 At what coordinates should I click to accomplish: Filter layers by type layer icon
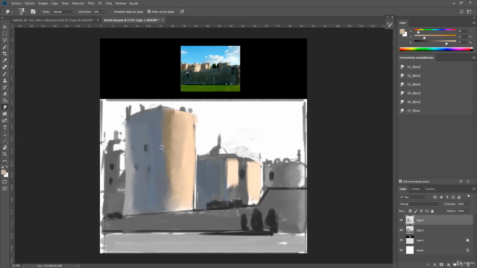click(x=447, y=197)
